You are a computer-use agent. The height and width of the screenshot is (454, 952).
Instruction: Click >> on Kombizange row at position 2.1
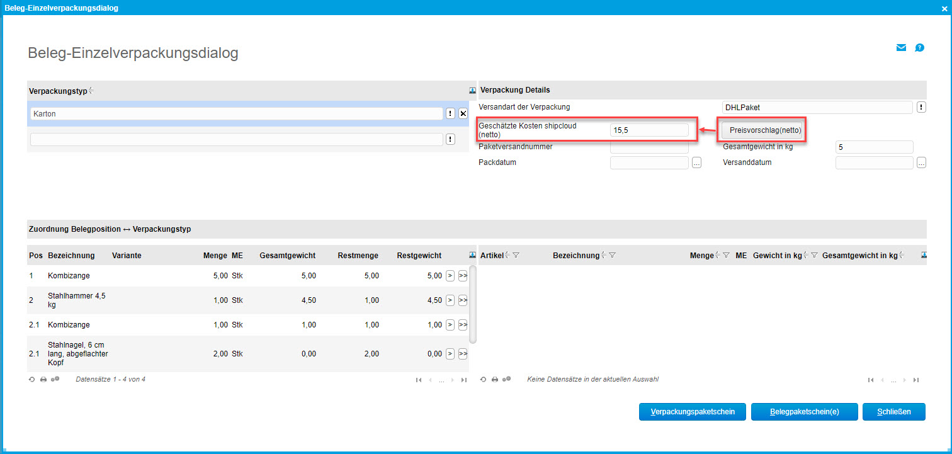click(x=463, y=324)
